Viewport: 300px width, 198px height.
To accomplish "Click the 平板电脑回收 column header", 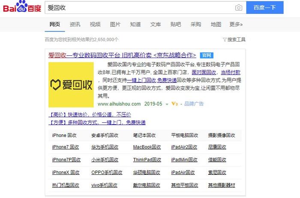I will (184, 135).
